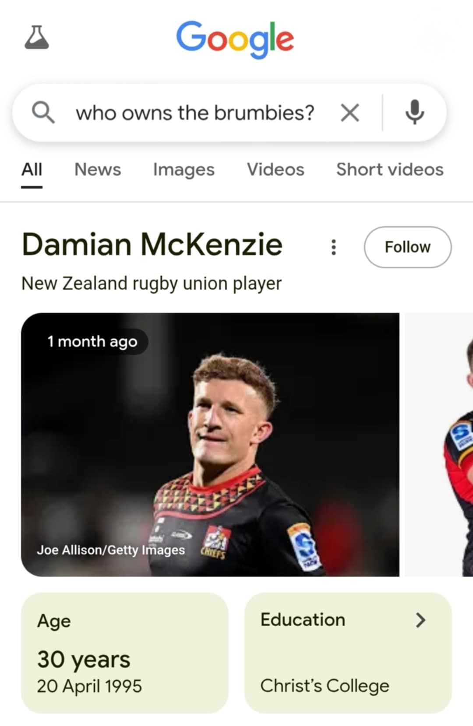Image resolution: width=473 pixels, height=726 pixels.
Task: Select the All results tab
Action: coord(32,170)
